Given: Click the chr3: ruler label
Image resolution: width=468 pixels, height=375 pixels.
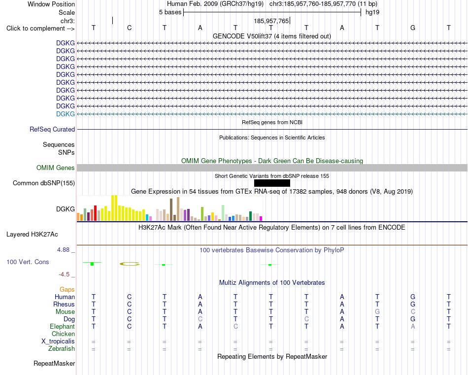Looking at the screenshot, I should (67, 21).
